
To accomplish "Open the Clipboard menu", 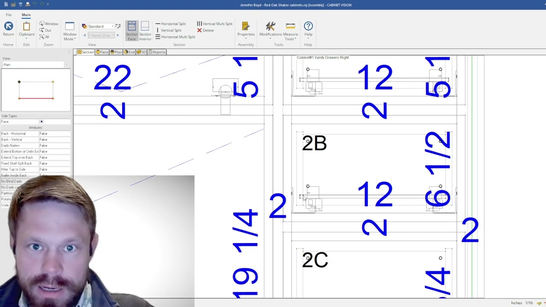I will tap(26, 30).
